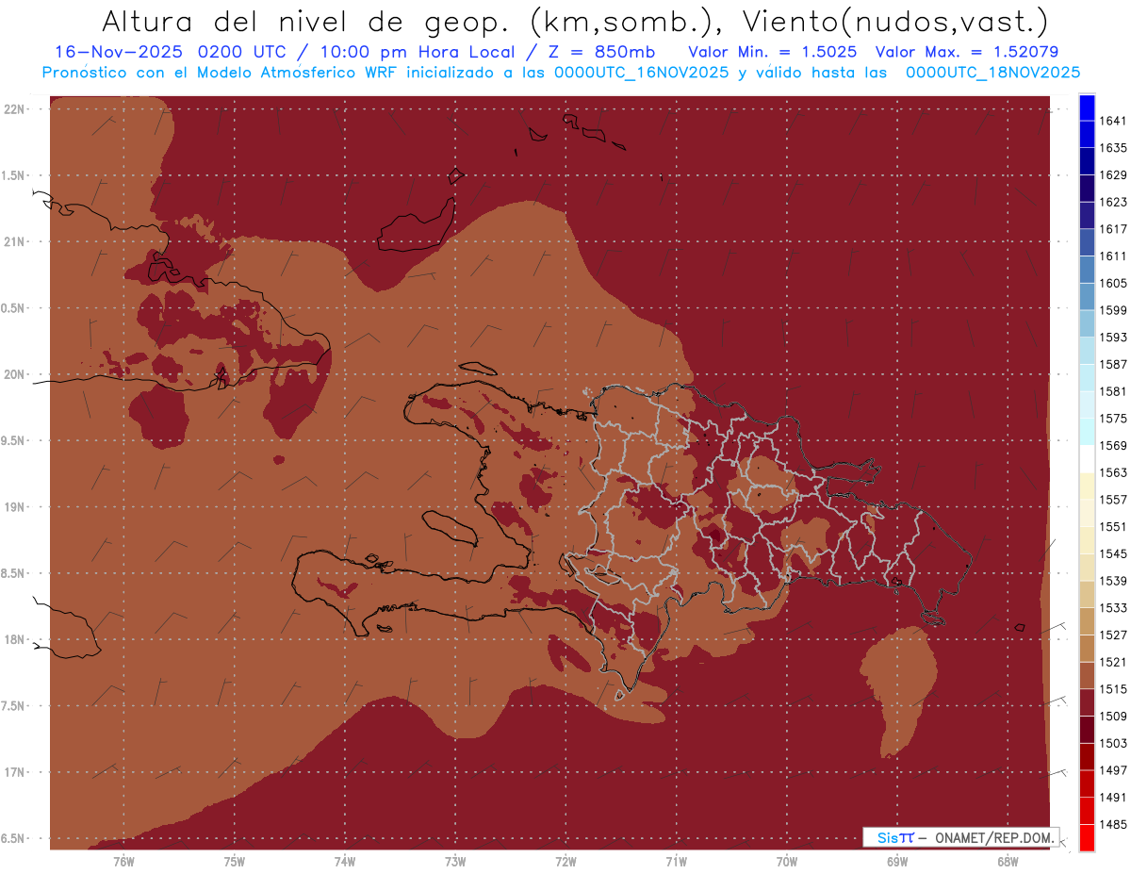The height and width of the screenshot is (874, 1131).
Task: Click the '73W' longitude axis label
Action: pos(455,862)
